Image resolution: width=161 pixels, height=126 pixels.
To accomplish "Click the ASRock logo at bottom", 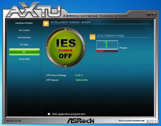I will point(80,121).
